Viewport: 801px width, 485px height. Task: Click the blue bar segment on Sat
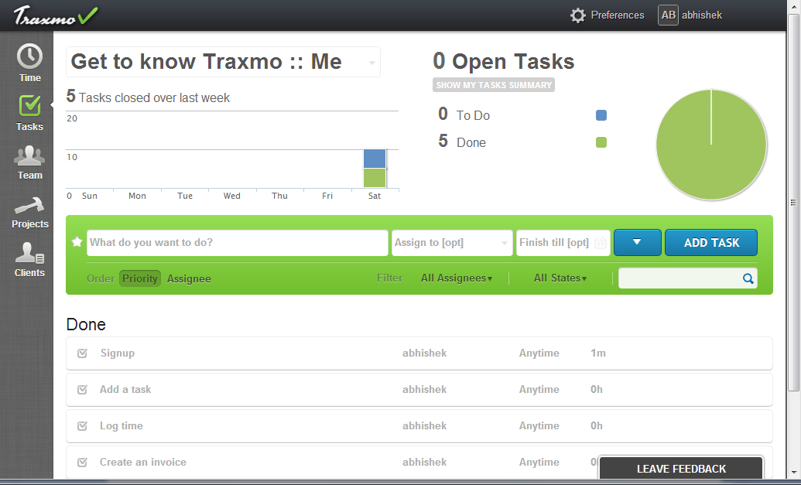[x=375, y=159]
